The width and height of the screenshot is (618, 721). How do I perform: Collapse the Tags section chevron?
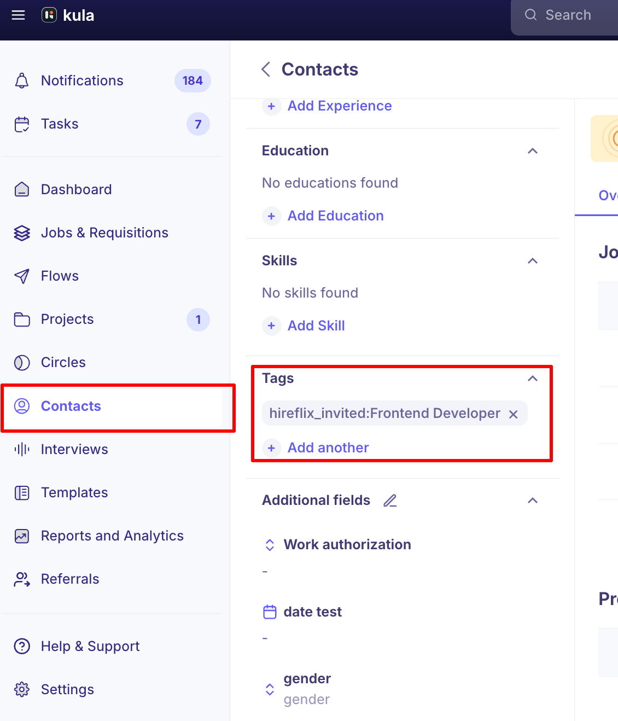click(533, 379)
